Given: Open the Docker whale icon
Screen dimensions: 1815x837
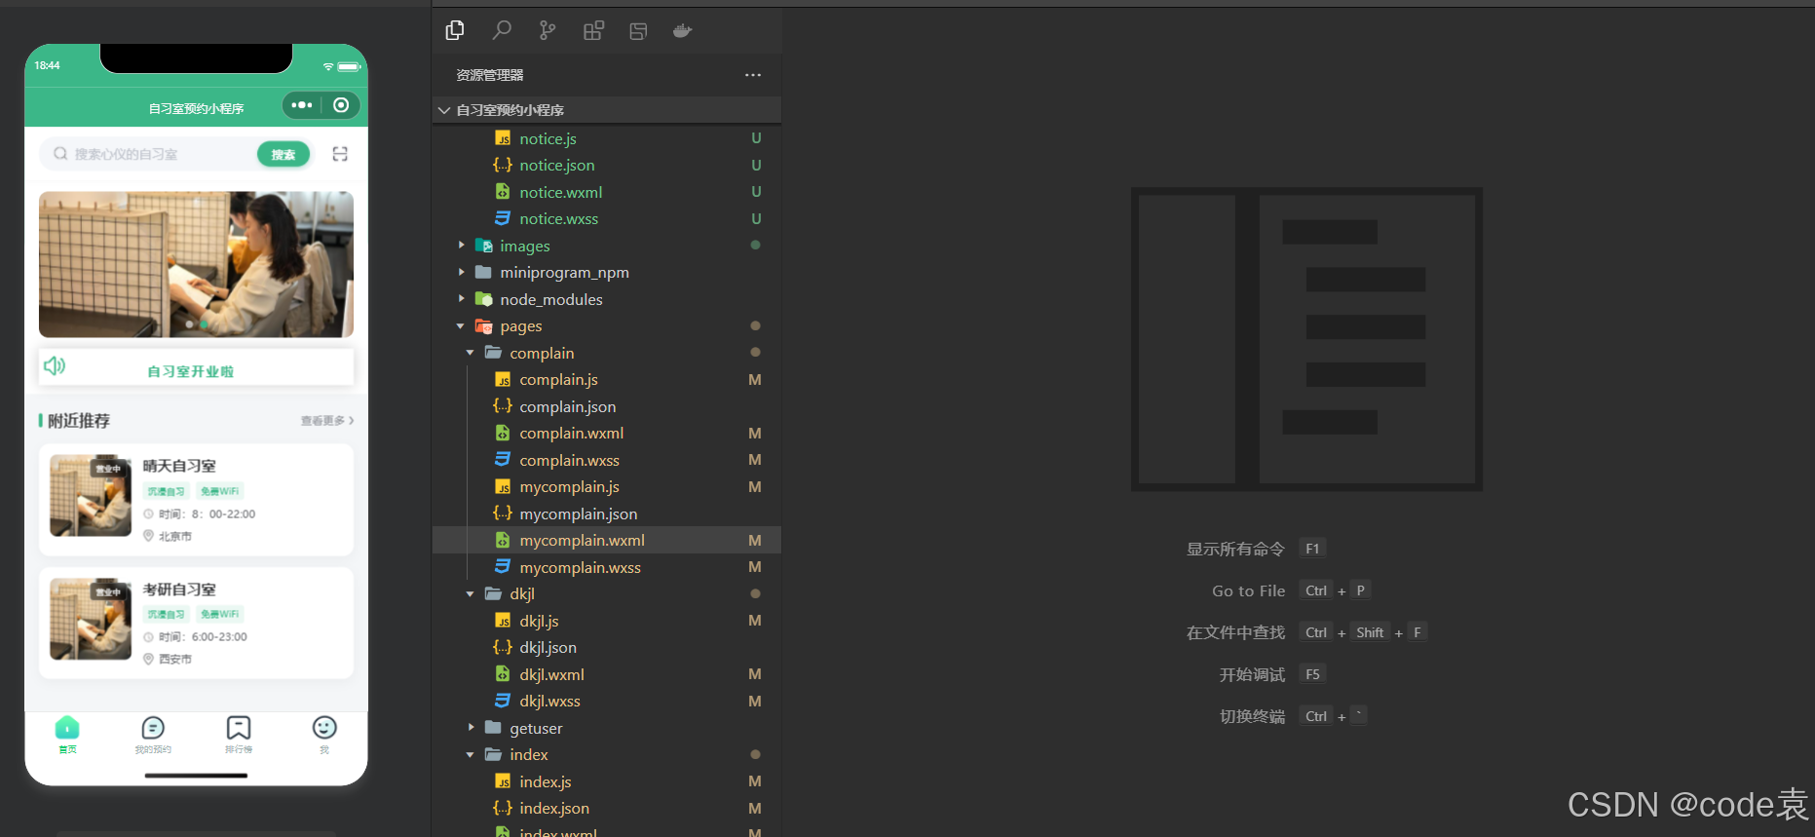Looking at the screenshot, I should click(x=683, y=31).
